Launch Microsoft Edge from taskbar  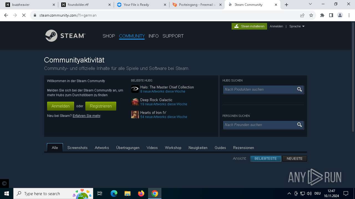pos(114,193)
